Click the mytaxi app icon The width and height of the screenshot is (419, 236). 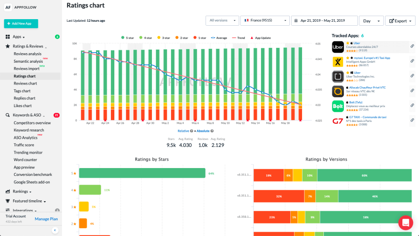[338, 61]
